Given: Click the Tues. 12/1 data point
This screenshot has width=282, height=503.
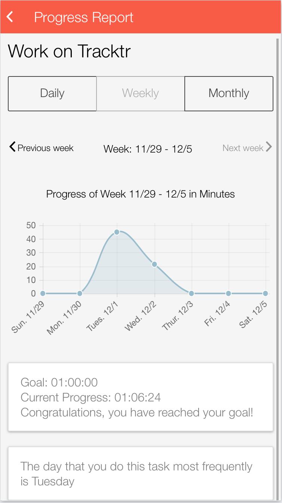Looking at the screenshot, I should (117, 232).
